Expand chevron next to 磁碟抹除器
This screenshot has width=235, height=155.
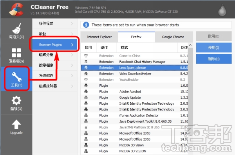72,86
